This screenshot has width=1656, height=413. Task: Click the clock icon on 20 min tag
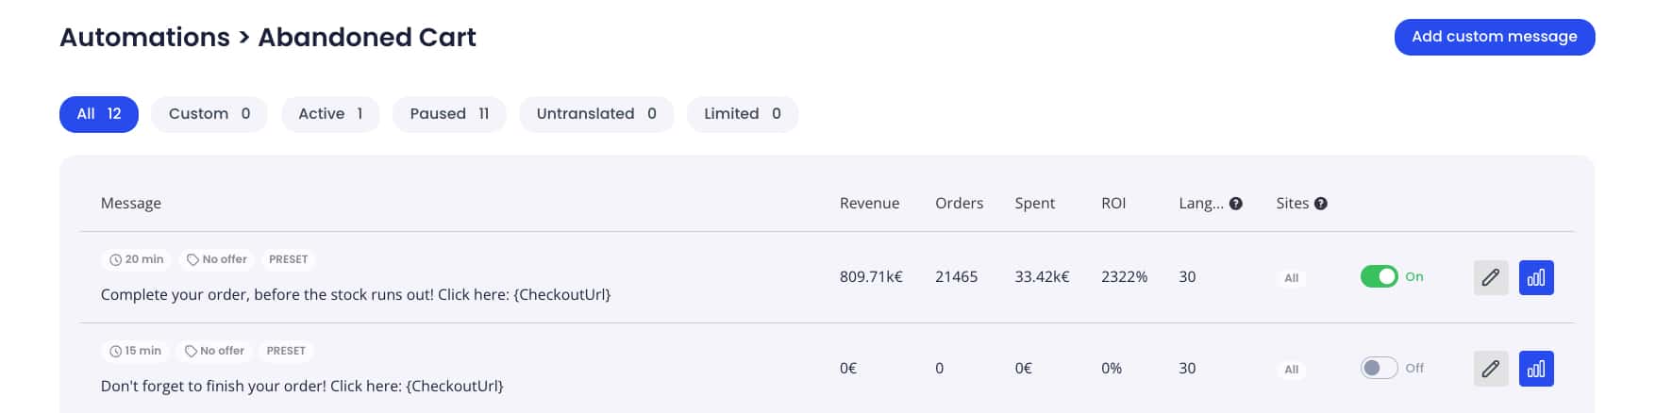pos(116,259)
